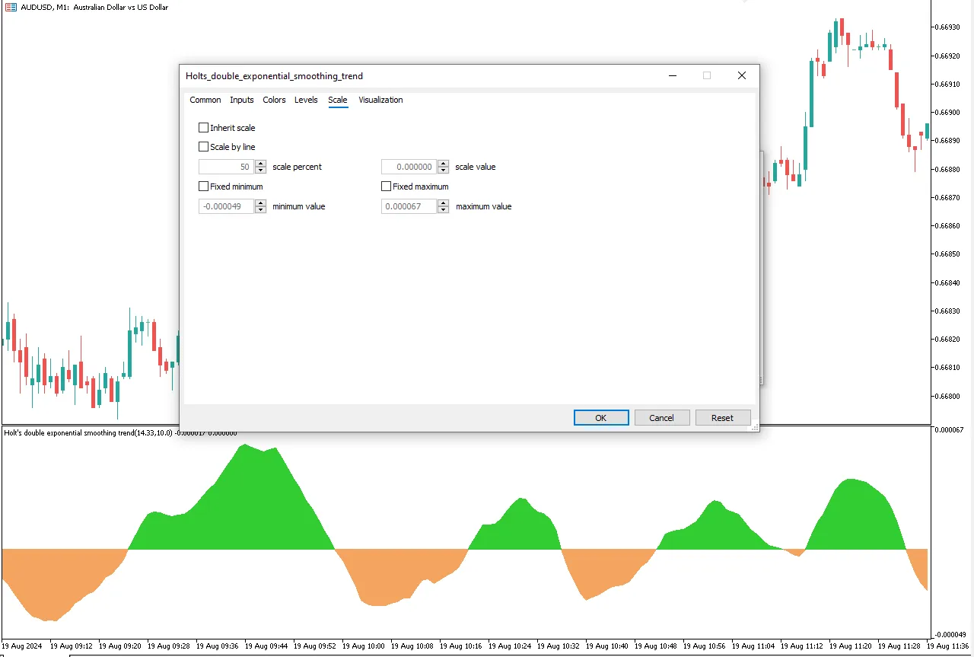Click the Cancel button
The height and width of the screenshot is (657, 974).
pos(661,417)
